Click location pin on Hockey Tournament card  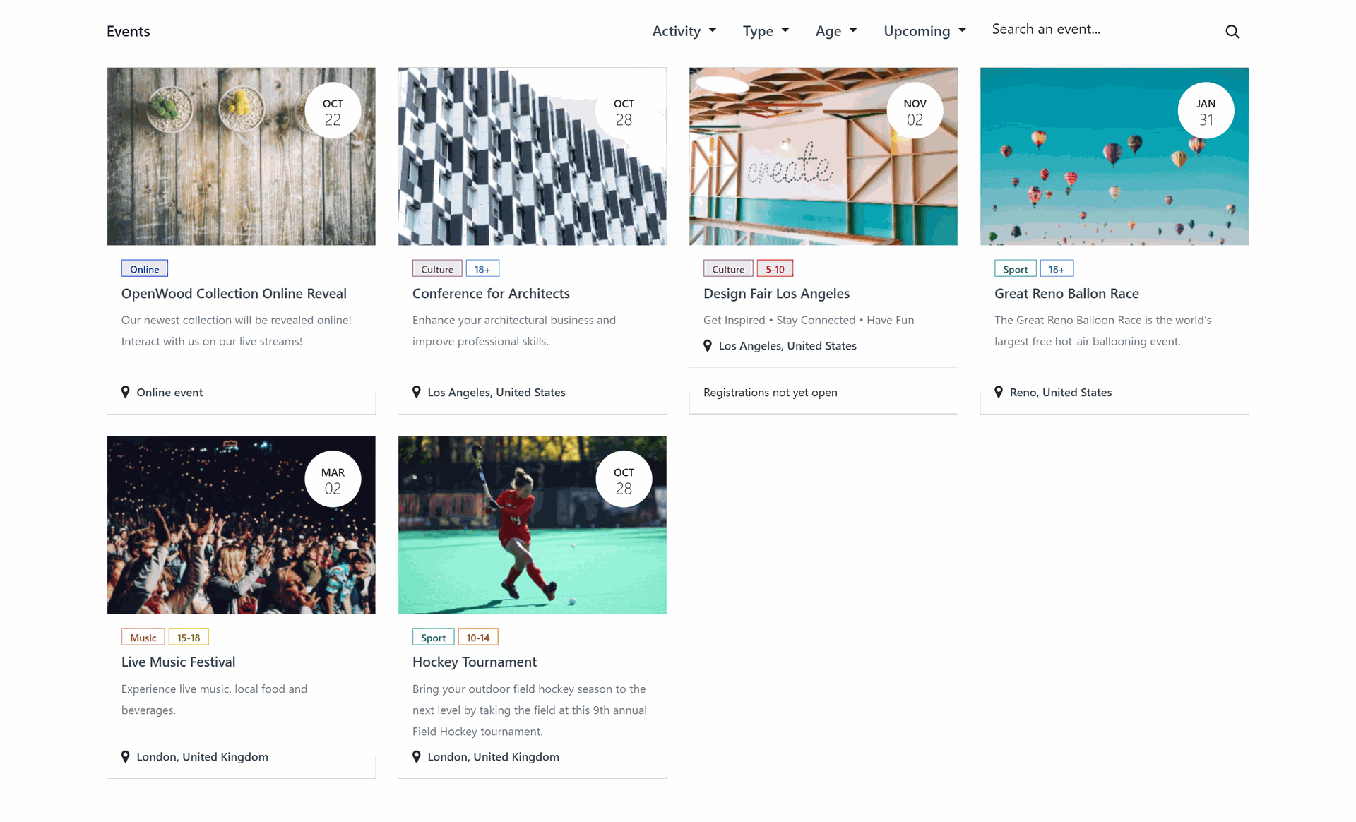point(417,756)
